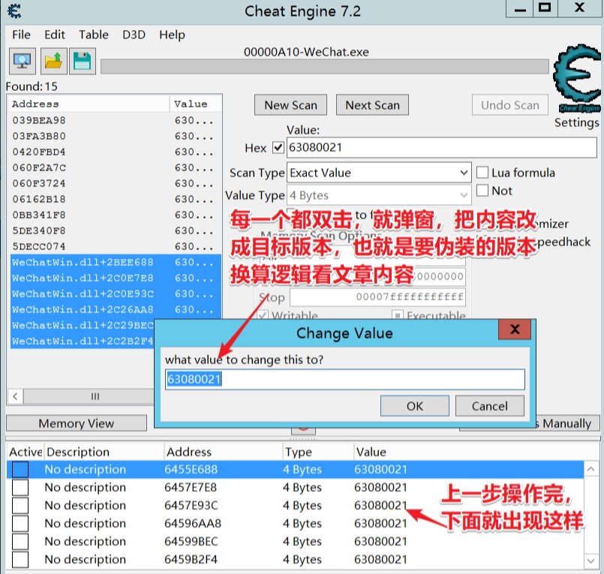Enable the Lua formula checkbox
The image size is (604, 574).
click(x=482, y=173)
